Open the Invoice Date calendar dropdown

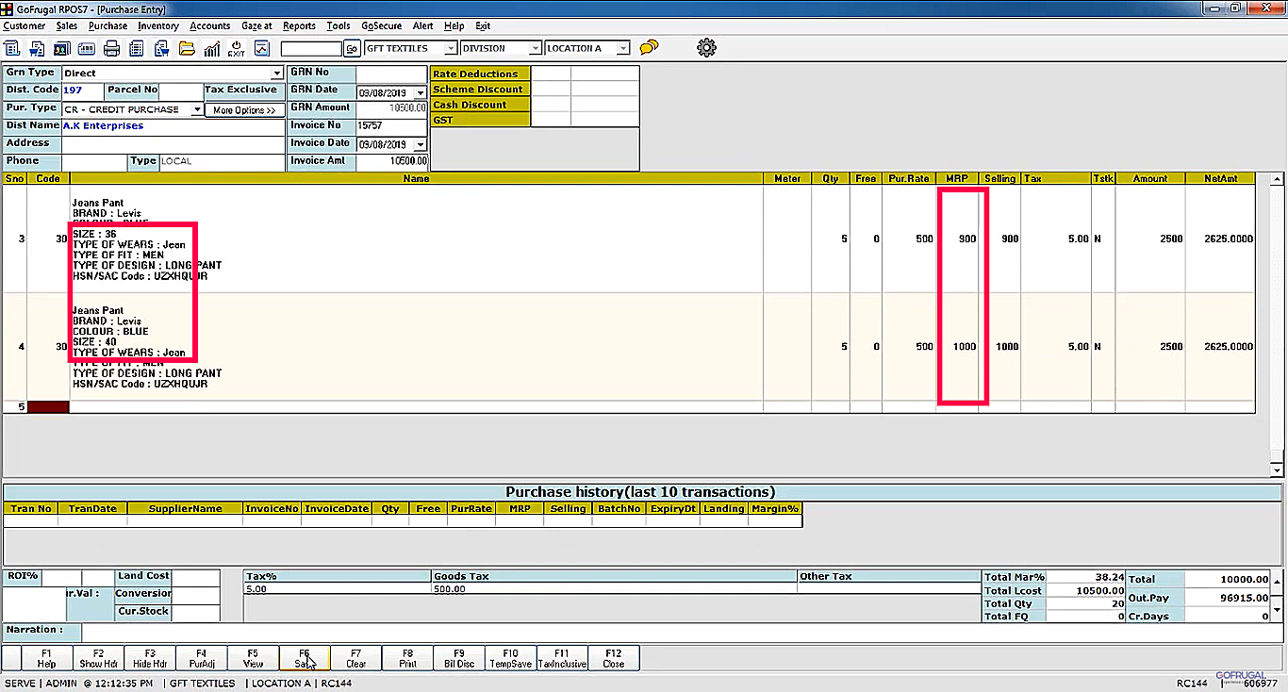click(x=421, y=144)
